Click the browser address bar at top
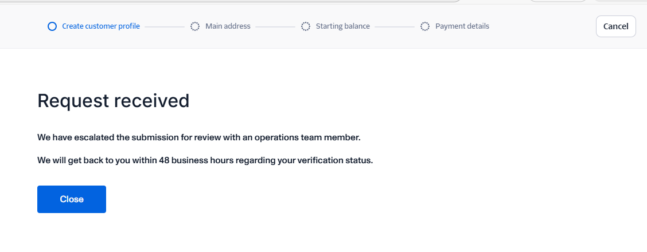The width and height of the screenshot is (647, 252). click(x=229, y=1)
